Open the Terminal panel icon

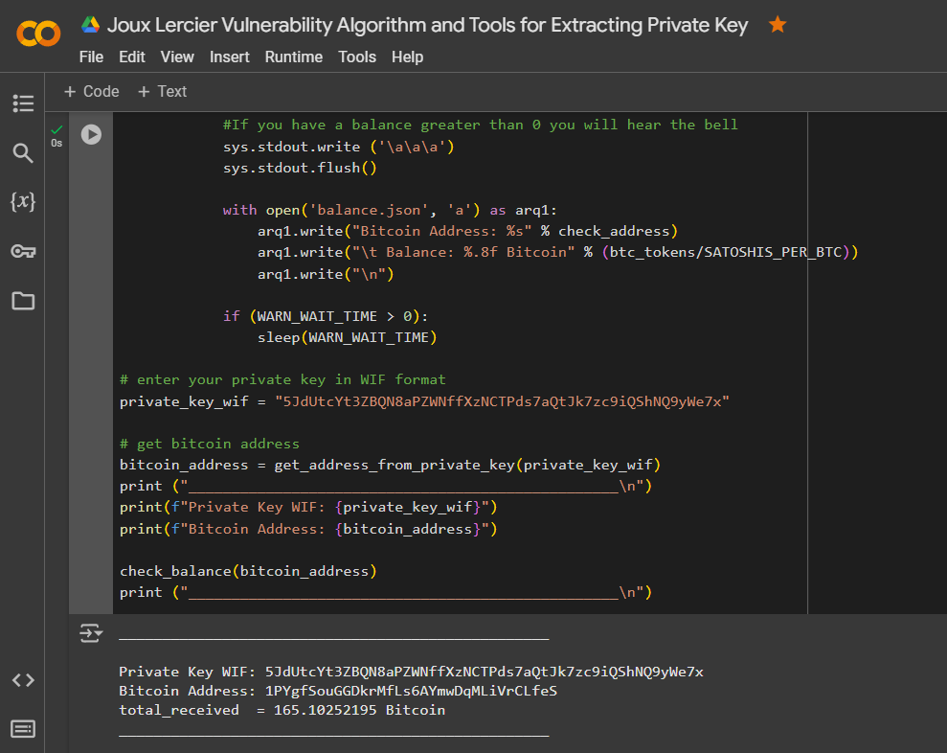point(23,729)
